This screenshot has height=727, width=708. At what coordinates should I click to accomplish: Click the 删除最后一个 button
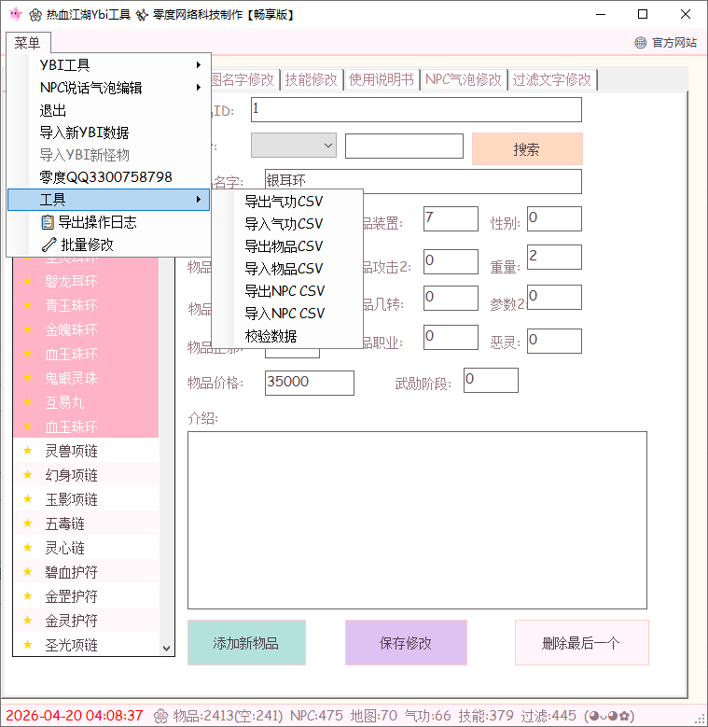click(x=581, y=643)
